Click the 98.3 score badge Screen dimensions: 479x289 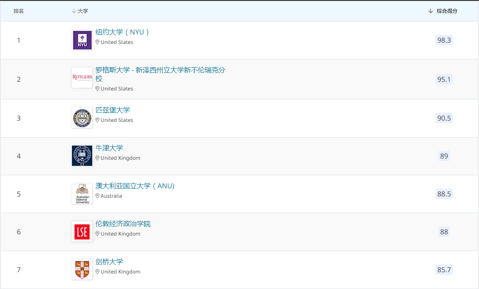[444, 40]
